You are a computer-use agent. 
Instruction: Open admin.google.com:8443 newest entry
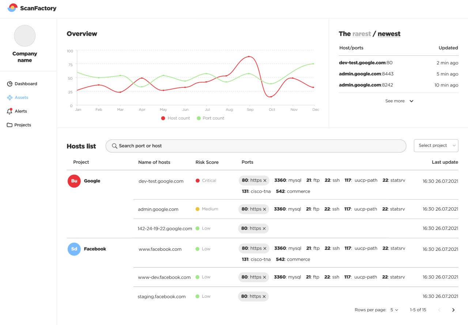[x=366, y=74]
